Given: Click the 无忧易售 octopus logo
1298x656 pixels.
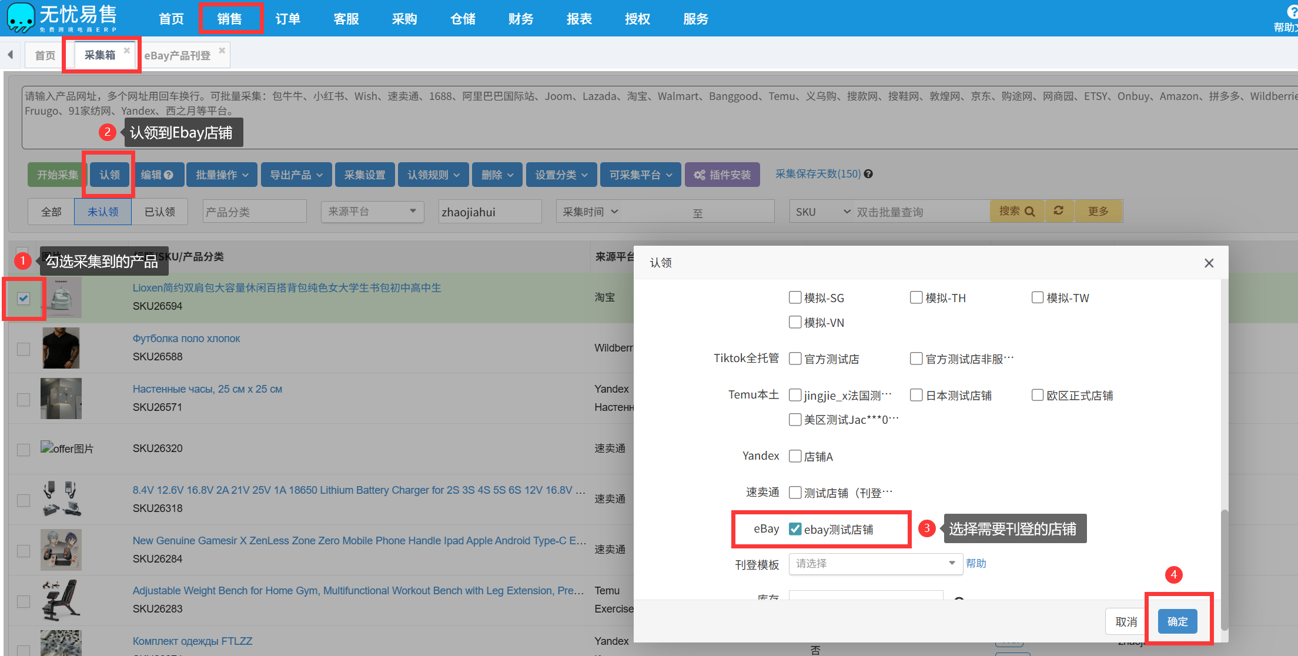Looking at the screenshot, I should tap(21, 18).
